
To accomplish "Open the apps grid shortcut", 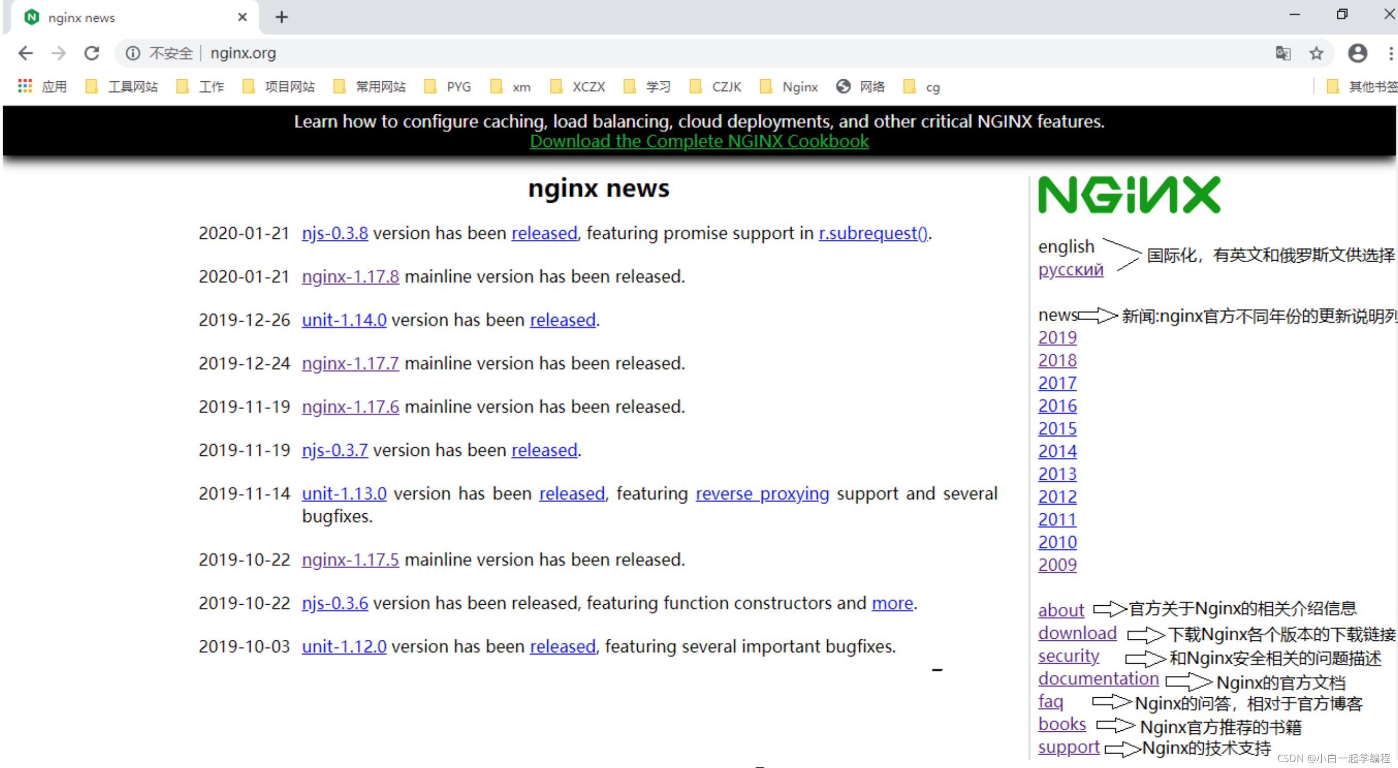I will pos(25,87).
